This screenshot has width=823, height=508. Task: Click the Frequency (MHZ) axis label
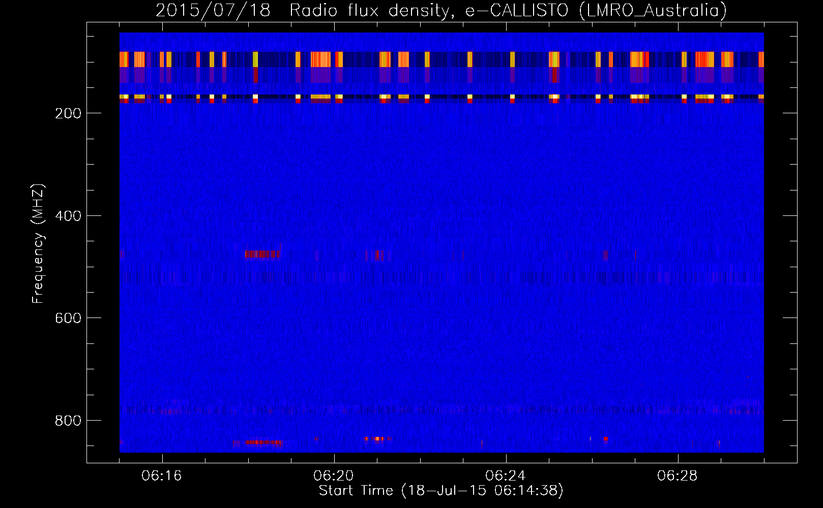pyautogui.click(x=38, y=243)
